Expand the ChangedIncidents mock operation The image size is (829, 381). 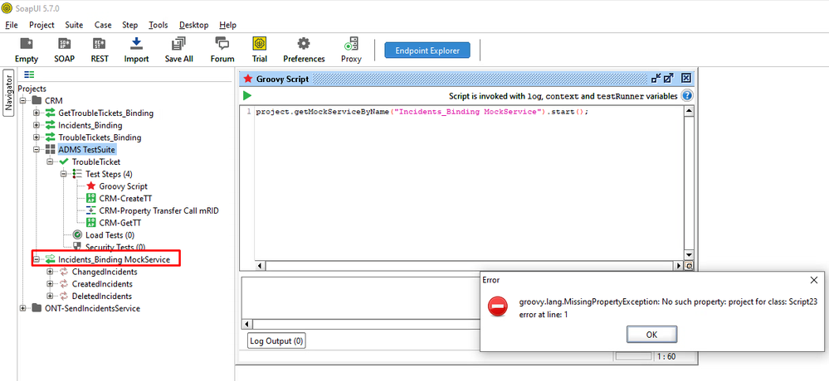coord(51,272)
